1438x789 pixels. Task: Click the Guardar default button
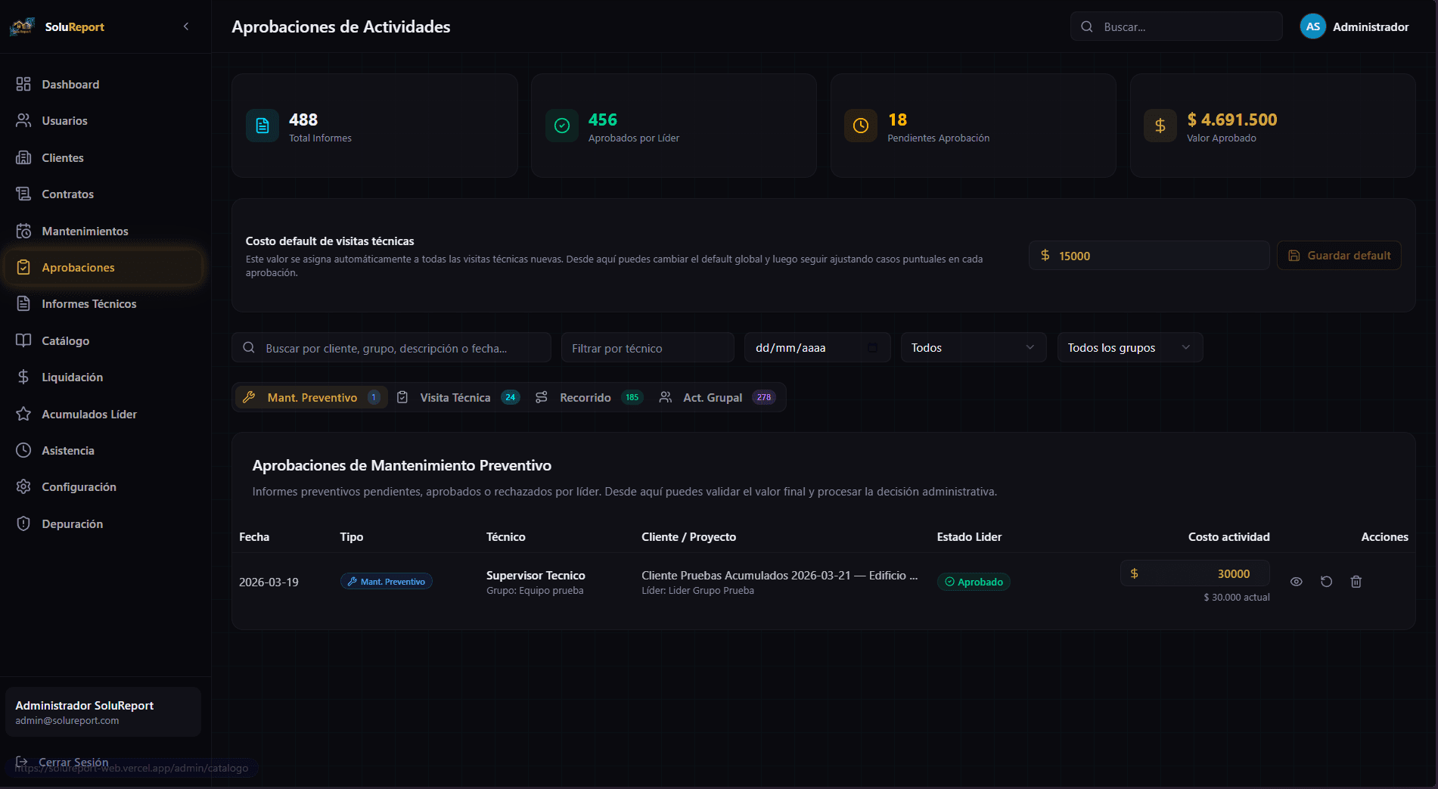tap(1339, 256)
